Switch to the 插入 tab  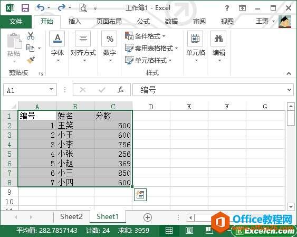point(74,22)
